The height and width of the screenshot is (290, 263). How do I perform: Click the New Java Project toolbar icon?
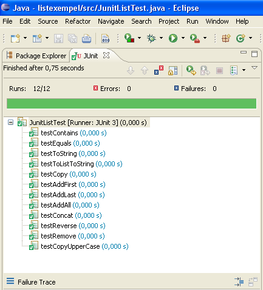(37, 38)
